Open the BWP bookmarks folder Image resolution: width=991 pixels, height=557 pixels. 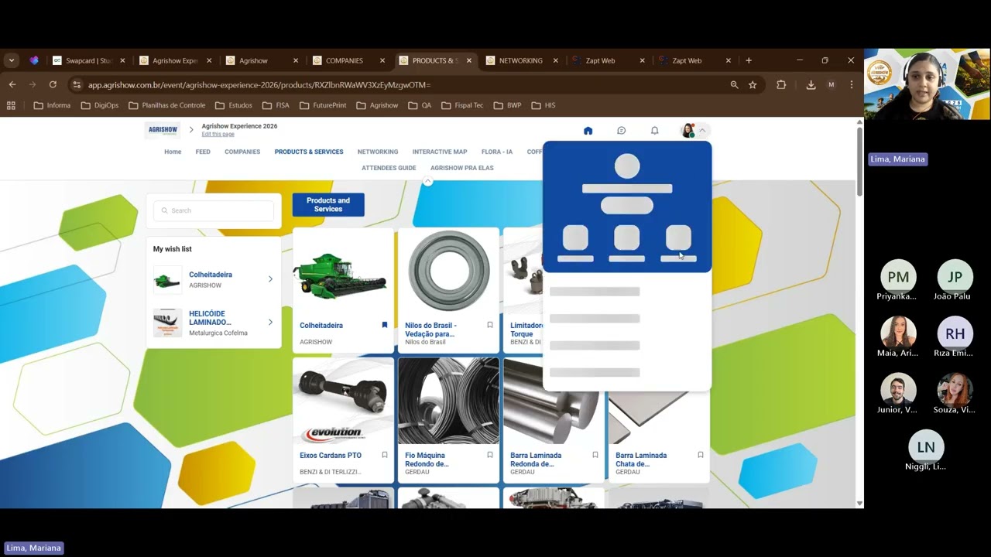click(508, 105)
